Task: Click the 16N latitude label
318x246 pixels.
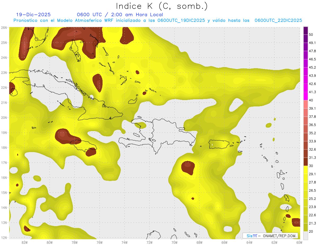Action: pos(4,178)
